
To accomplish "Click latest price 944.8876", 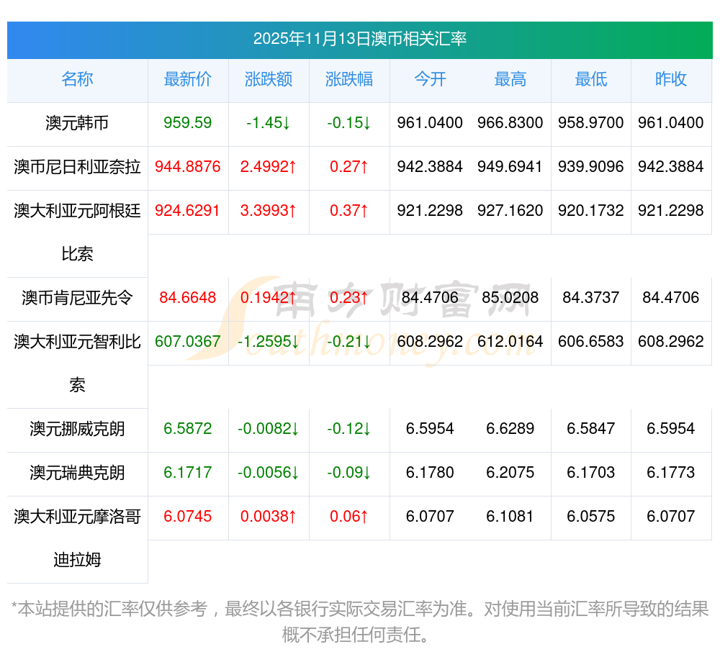I will click(188, 166).
